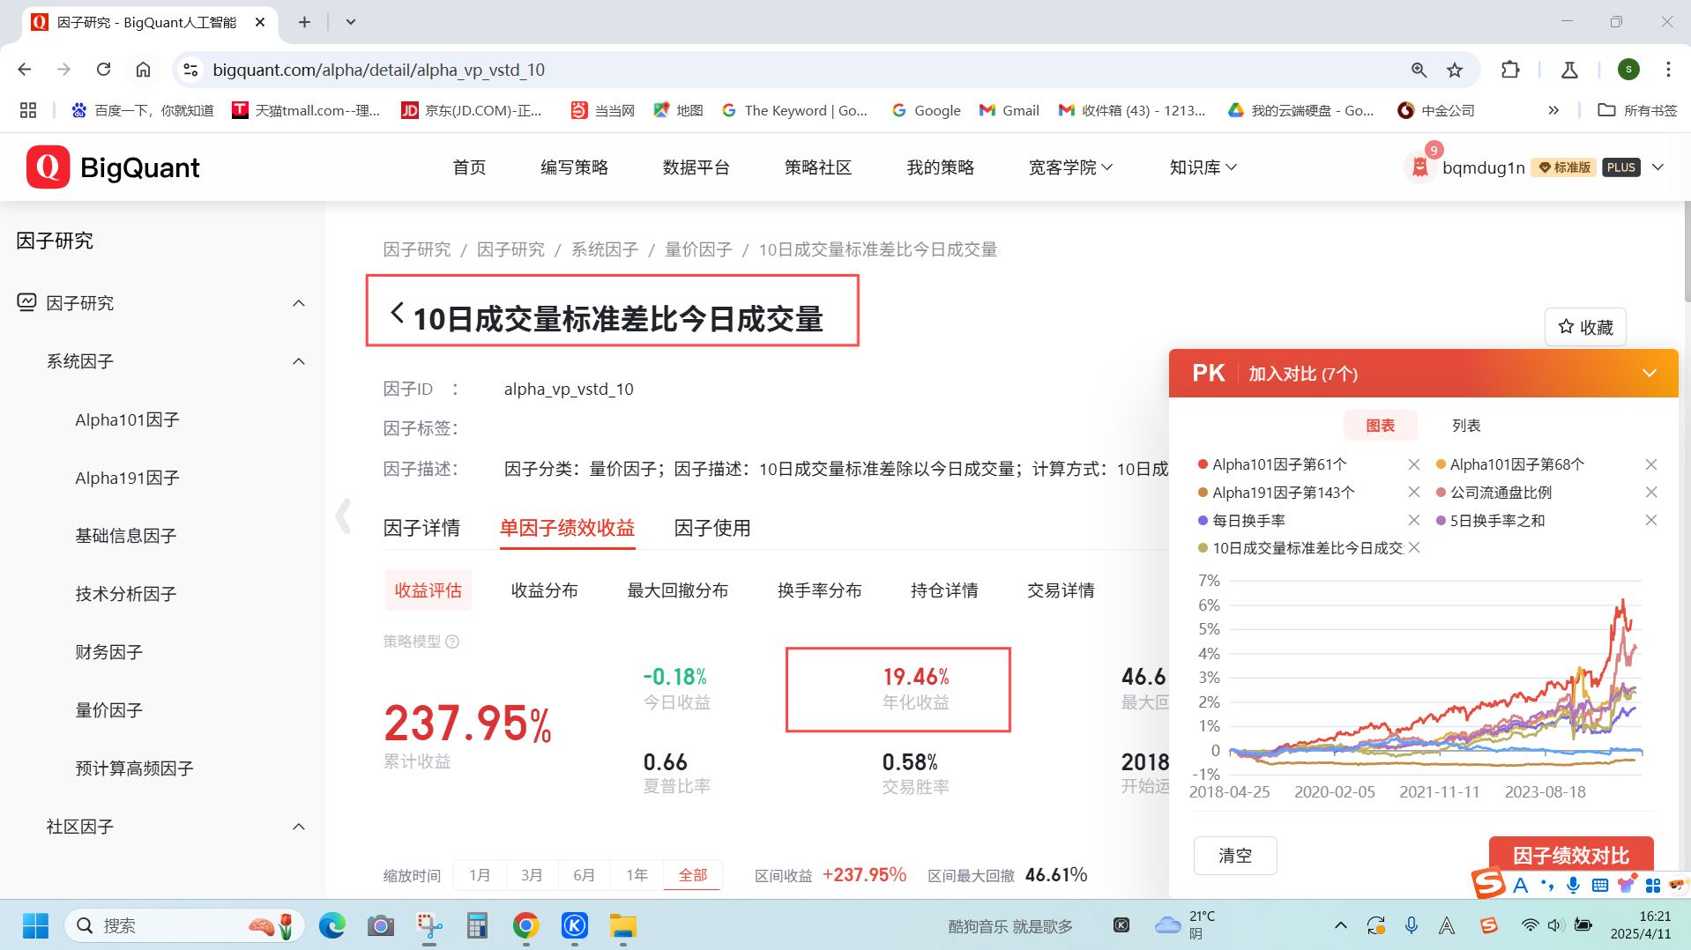
Task: Open the 最大回撤分布 sub-tab
Action: [677, 590]
